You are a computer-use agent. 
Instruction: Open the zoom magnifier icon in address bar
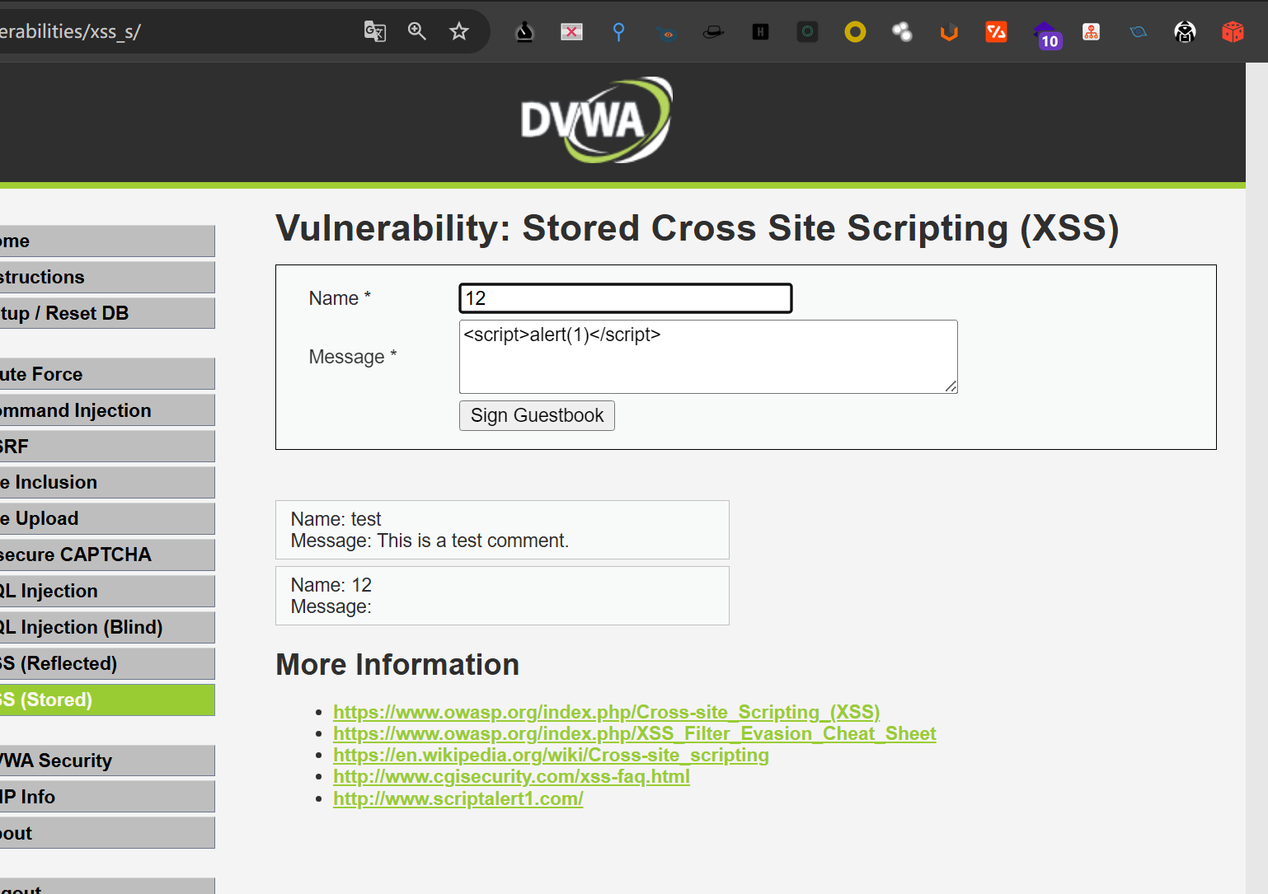click(417, 31)
